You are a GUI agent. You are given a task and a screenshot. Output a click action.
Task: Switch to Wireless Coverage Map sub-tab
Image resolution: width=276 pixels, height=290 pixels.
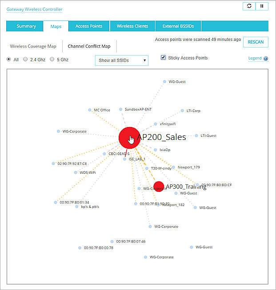click(33, 46)
